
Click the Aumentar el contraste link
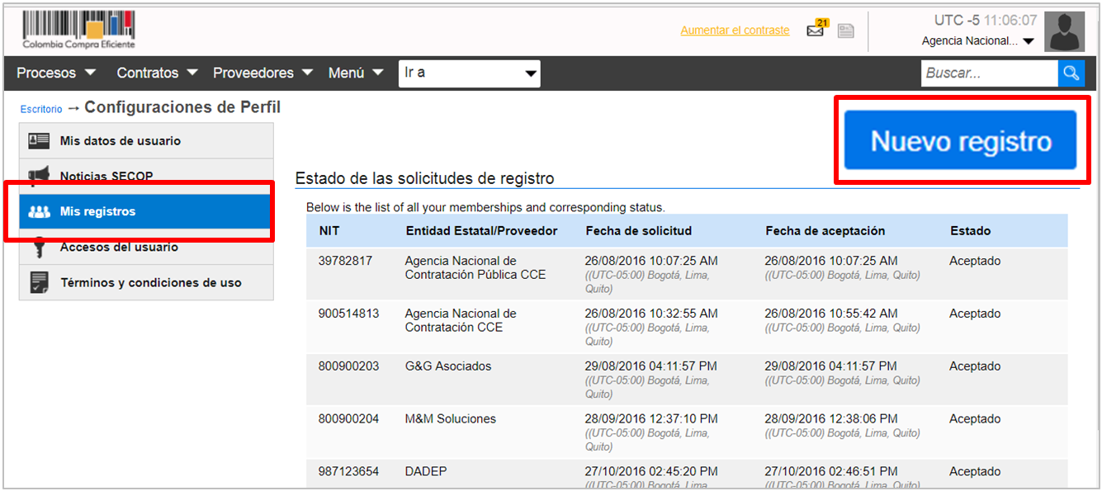(735, 31)
